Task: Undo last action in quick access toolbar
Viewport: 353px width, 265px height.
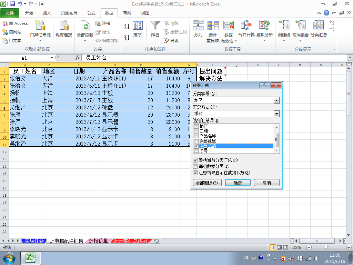Action: point(20,4)
